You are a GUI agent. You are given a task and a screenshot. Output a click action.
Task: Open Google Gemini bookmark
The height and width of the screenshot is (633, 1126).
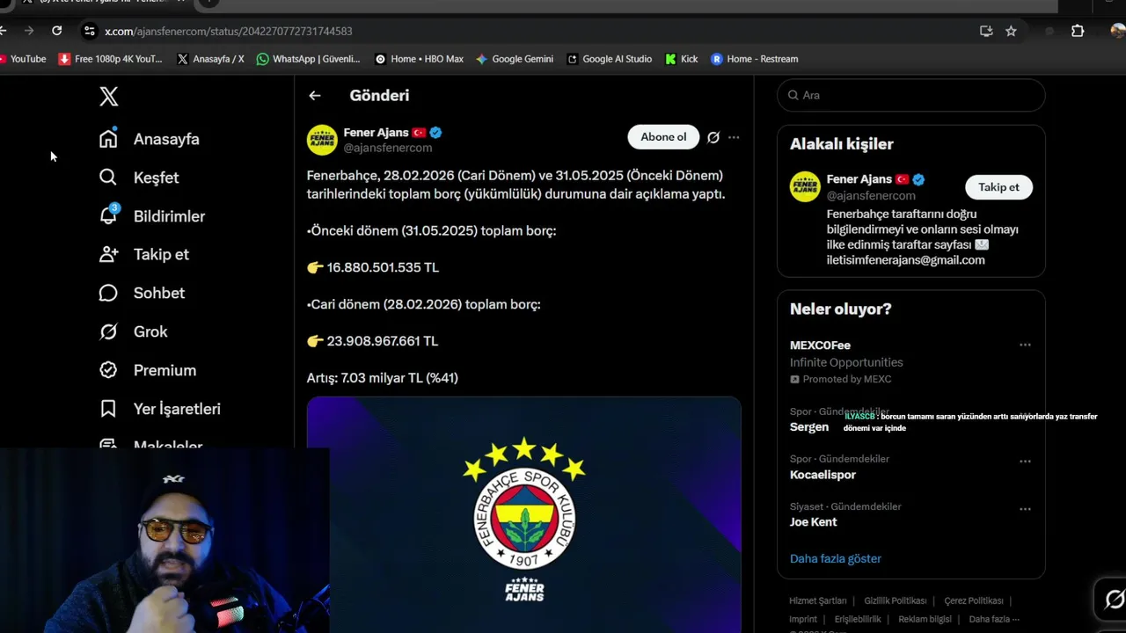515,59
